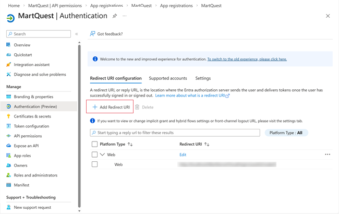Click the Roles and administrators icon
The height and width of the screenshot is (214, 339).
click(x=8, y=175)
